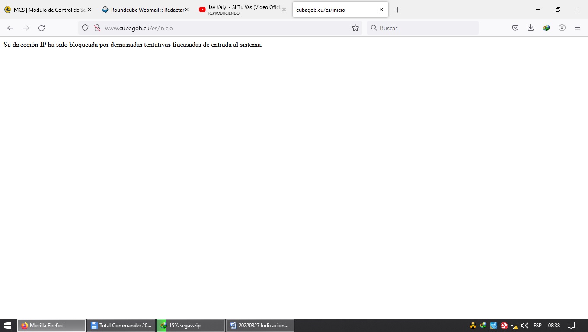This screenshot has height=332, width=588.
Task: Close the Roundcube Webmail tab
Action: pos(187,10)
